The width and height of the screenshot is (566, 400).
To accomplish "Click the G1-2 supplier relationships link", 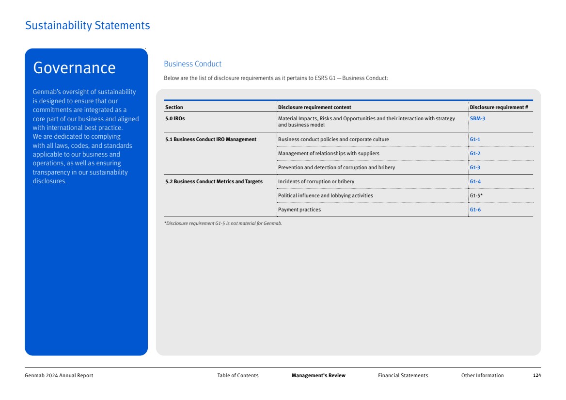I will 474,154.
